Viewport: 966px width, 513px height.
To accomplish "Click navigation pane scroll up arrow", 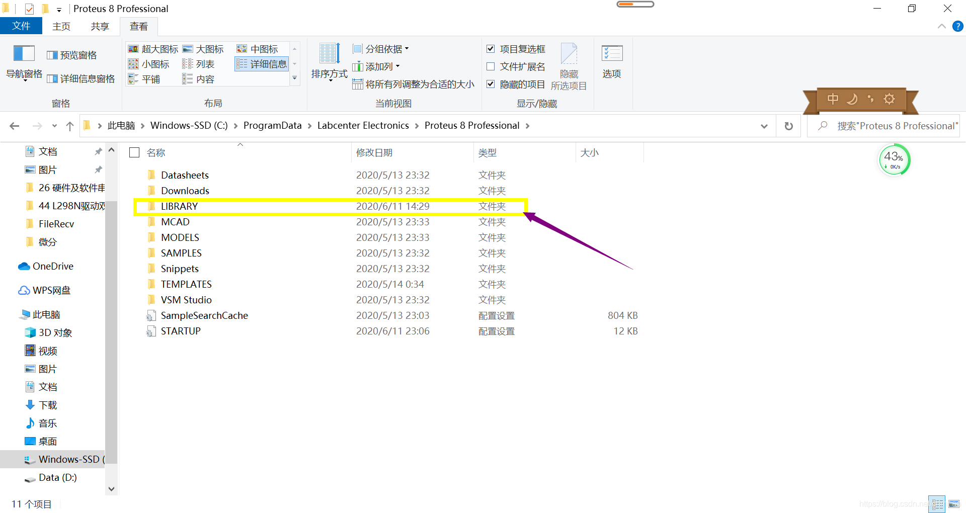I will [x=112, y=150].
